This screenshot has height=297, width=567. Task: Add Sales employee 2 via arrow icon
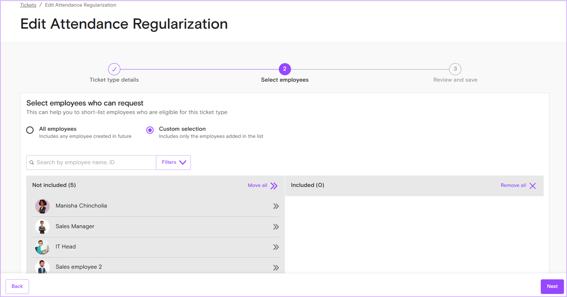coord(276,268)
